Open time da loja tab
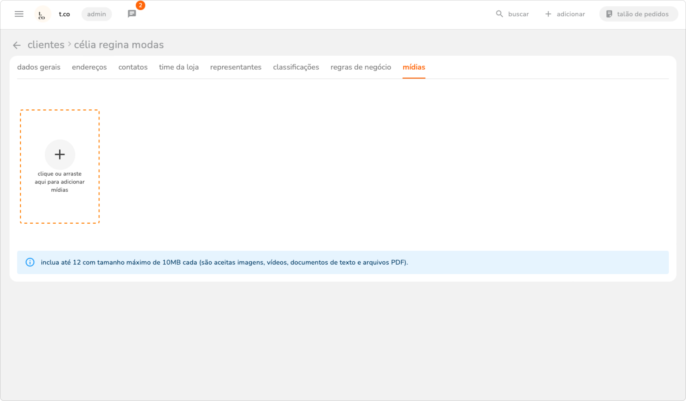686x401 pixels. 179,67
